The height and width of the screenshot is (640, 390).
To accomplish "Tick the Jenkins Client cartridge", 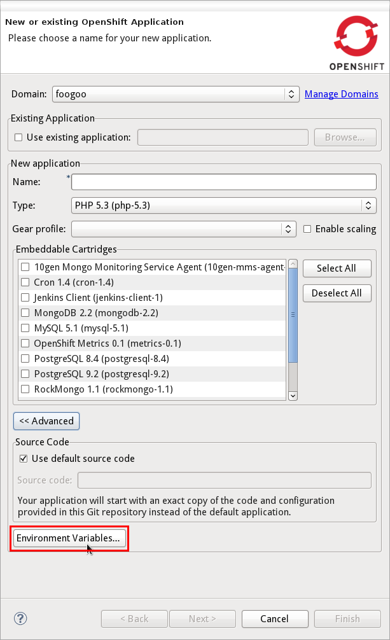I will (x=25, y=298).
